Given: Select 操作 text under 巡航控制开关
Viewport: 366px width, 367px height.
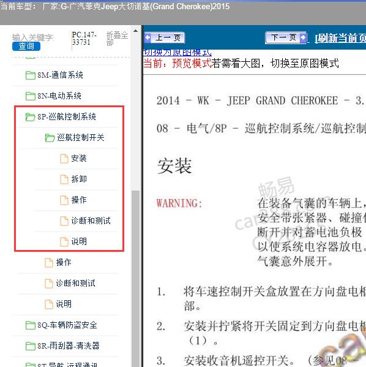Looking at the screenshot, I should pyautogui.click(x=79, y=200).
